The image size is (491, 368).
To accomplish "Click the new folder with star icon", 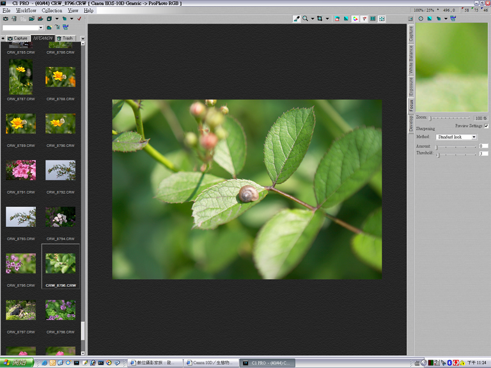I will (x=49, y=27).
